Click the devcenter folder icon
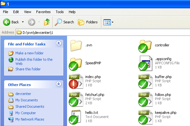 tap(11, 94)
